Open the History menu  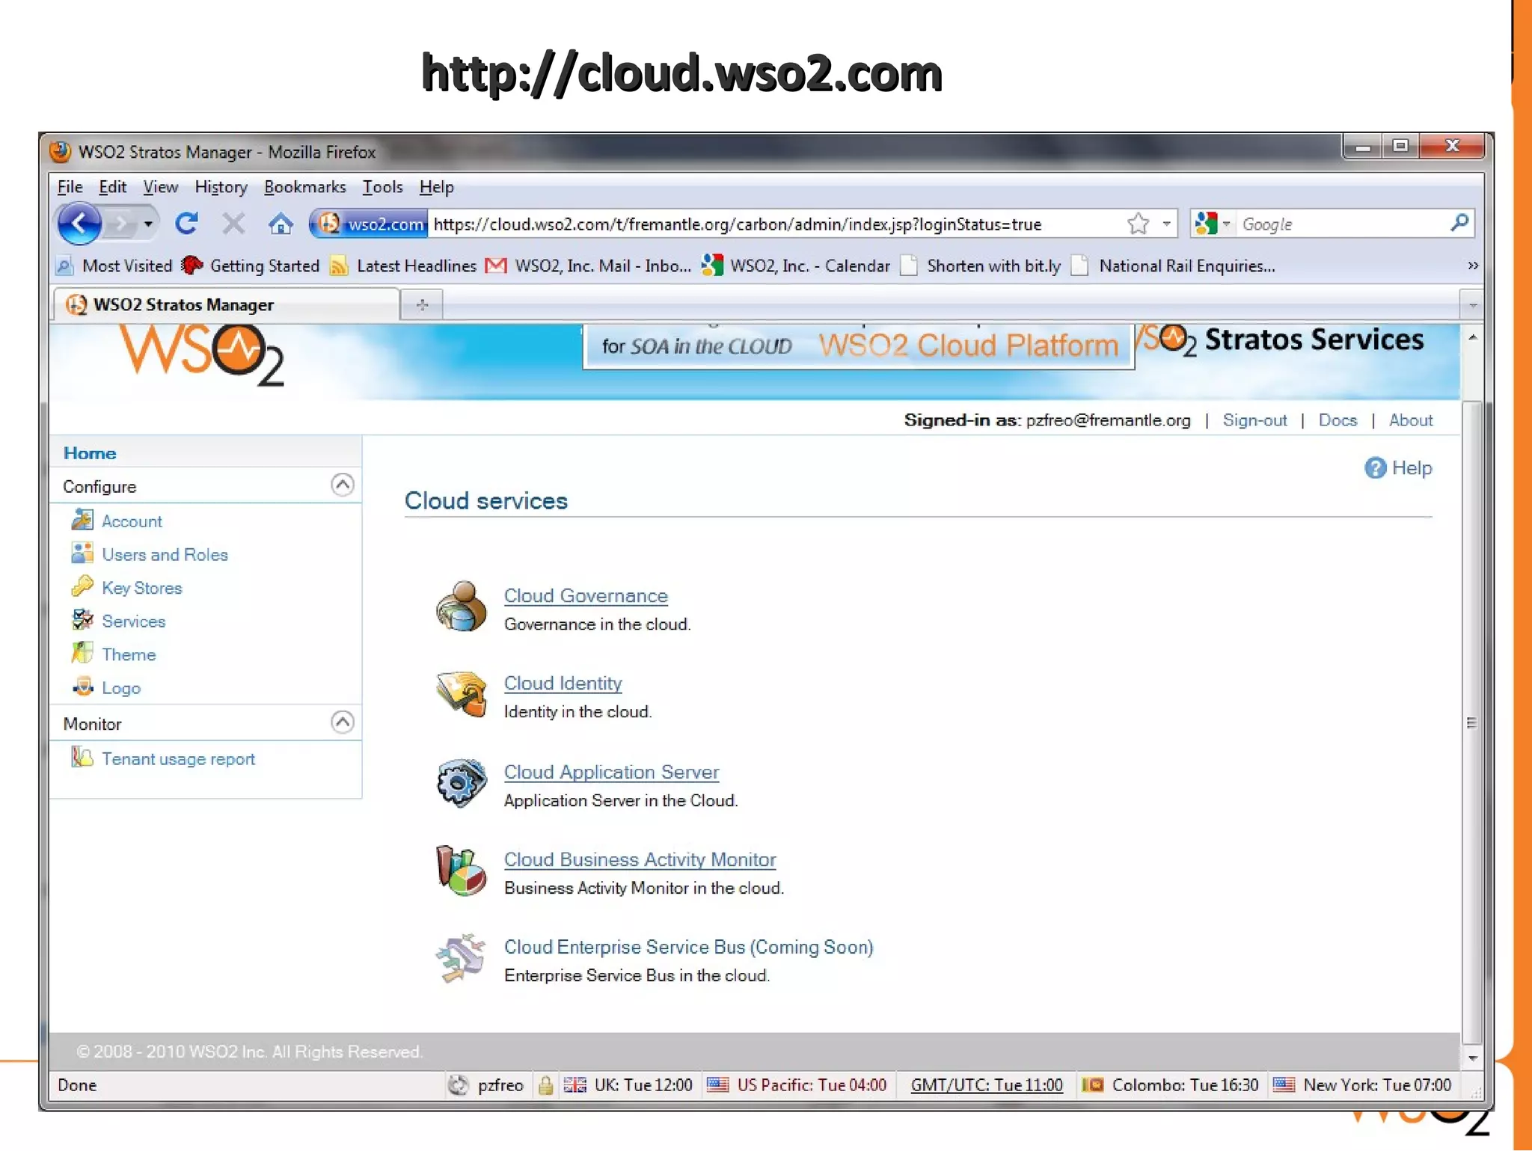[221, 186]
